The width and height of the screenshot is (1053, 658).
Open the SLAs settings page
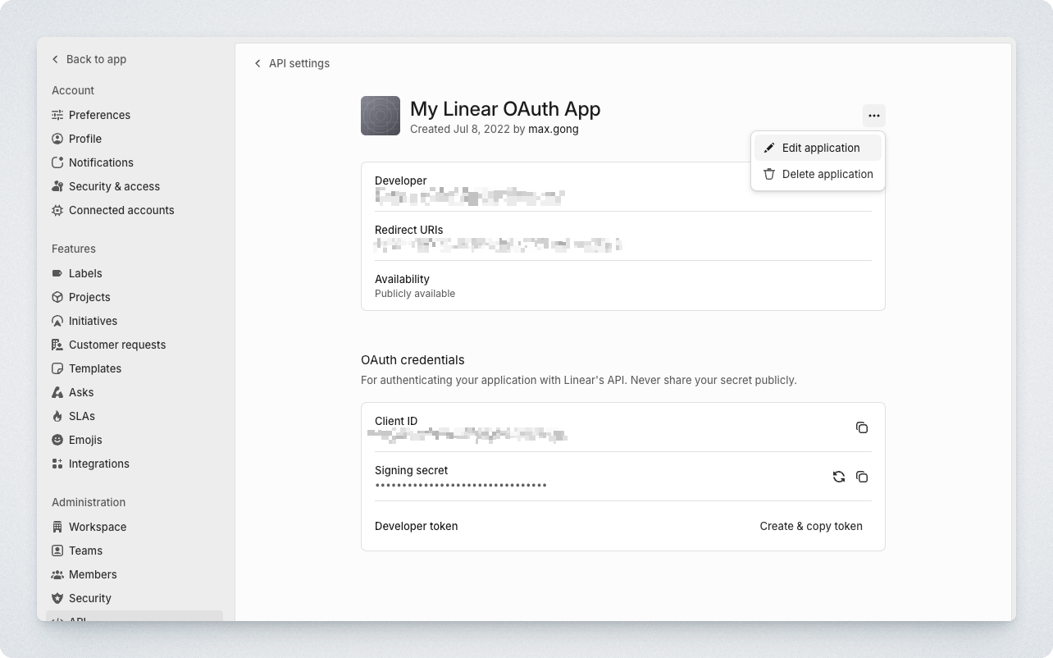(82, 416)
